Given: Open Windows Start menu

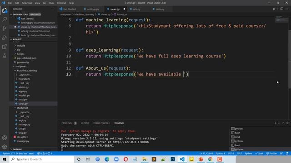Looking at the screenshot, I should pos(5,159).
